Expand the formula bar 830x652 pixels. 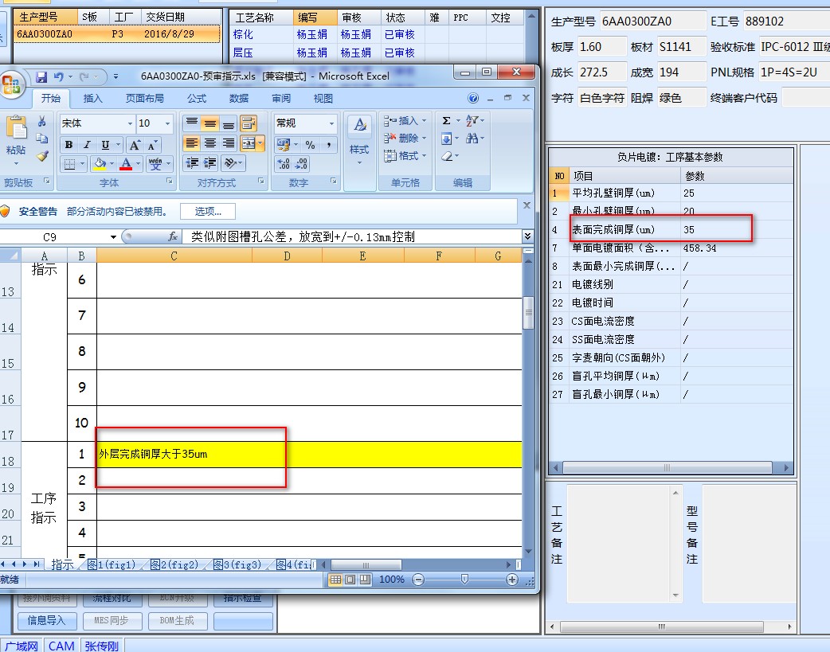[x=527, y=236]
